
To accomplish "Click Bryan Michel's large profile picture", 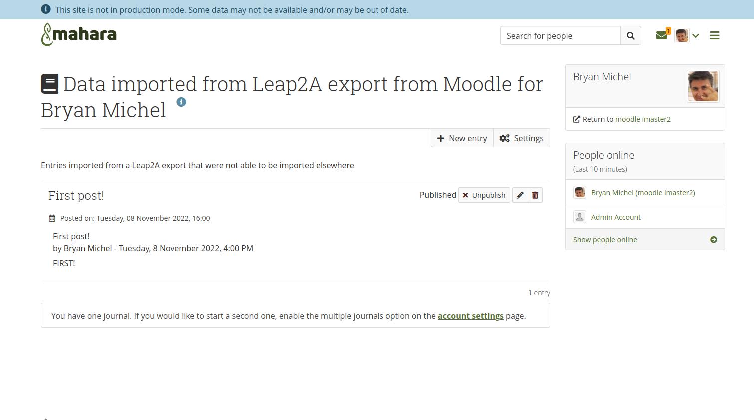I will 703,86.
